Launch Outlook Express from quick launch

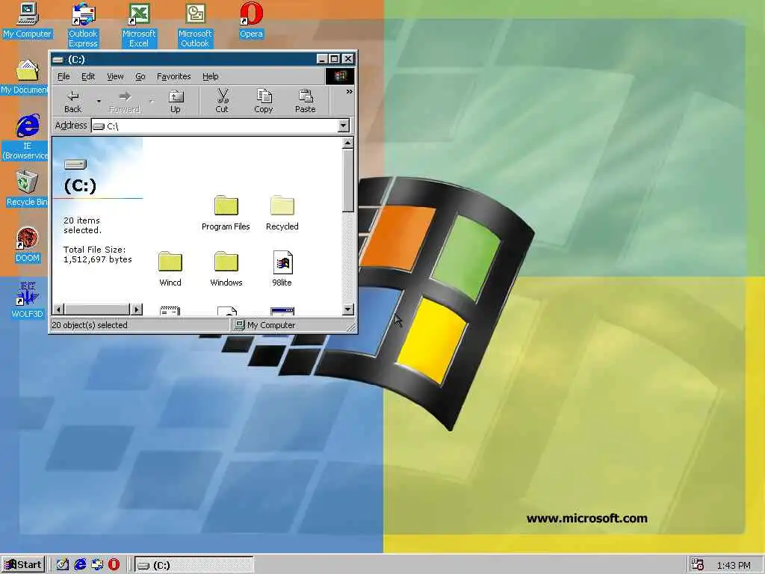click(97, 564)
